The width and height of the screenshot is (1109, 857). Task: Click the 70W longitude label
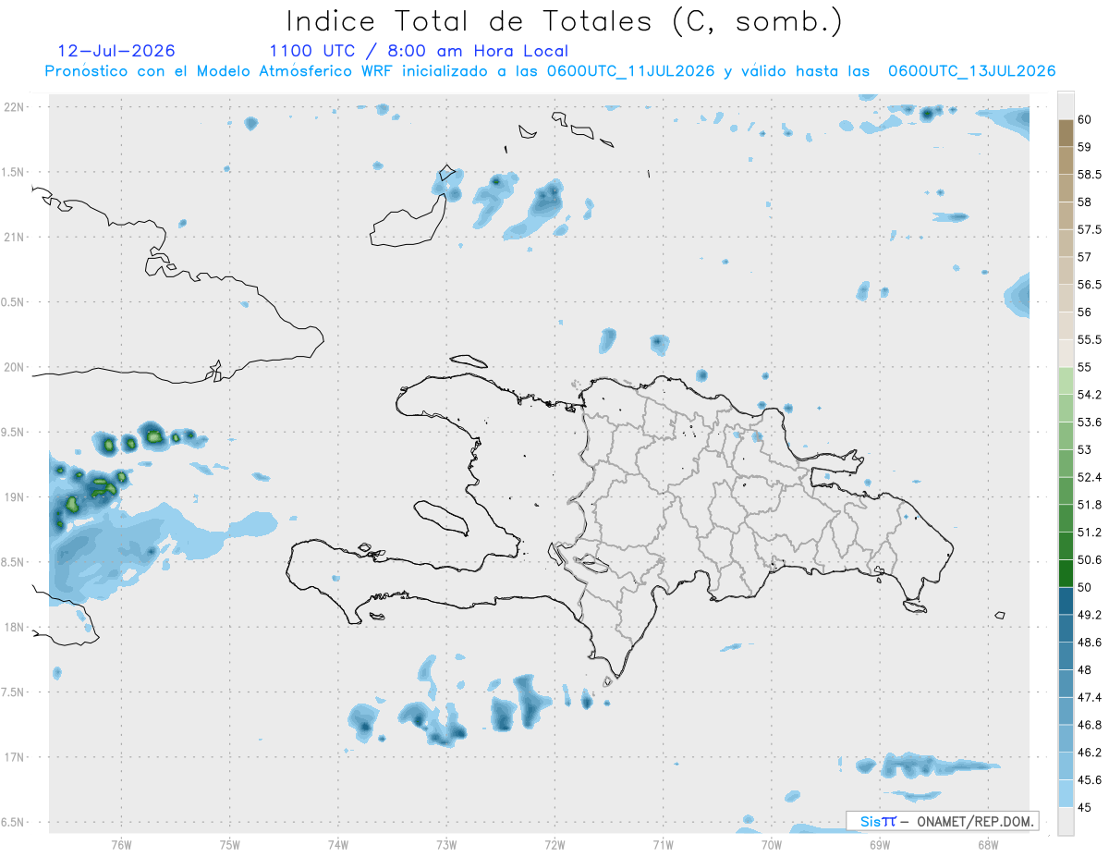[x=772, y=844]
